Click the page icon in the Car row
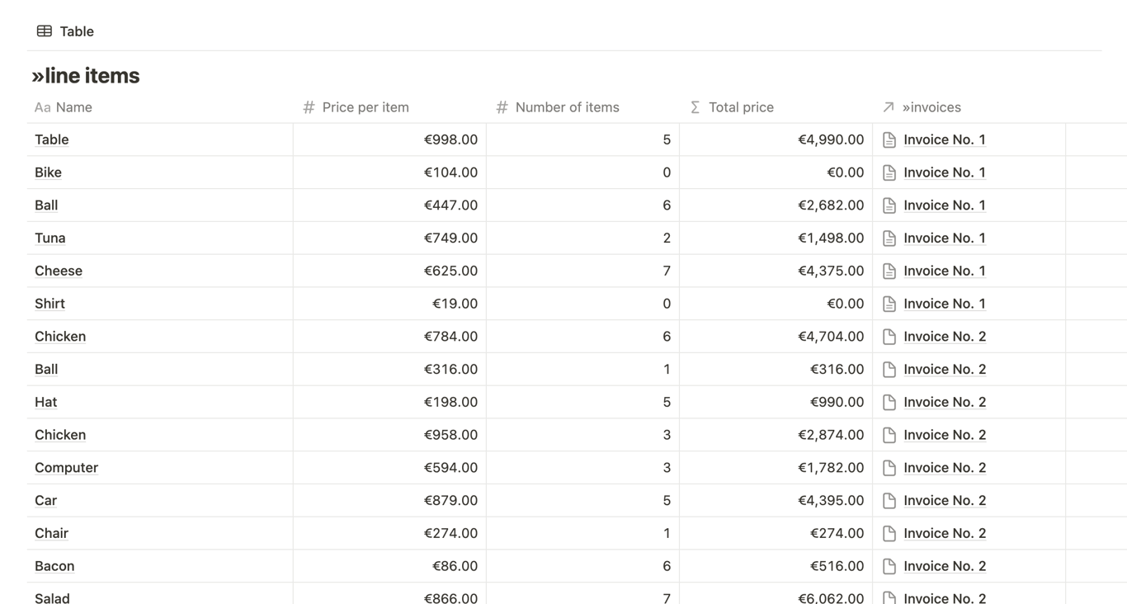Image resolution: width=1127 pixels, height=604 pixels. tap(889, 501)
